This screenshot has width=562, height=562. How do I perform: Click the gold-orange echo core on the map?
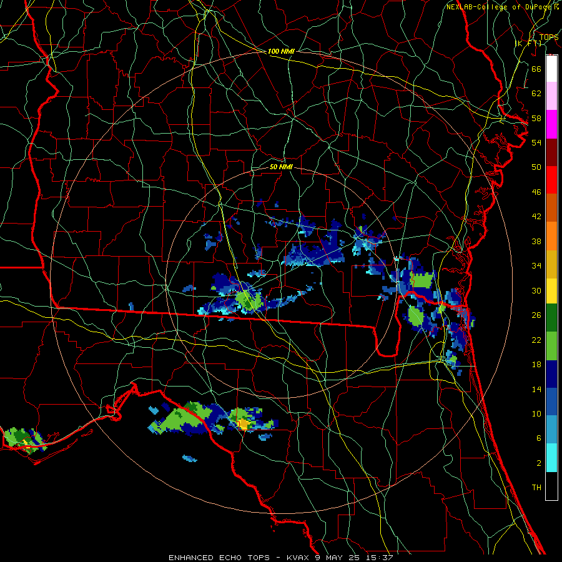[x=244, y=424]
